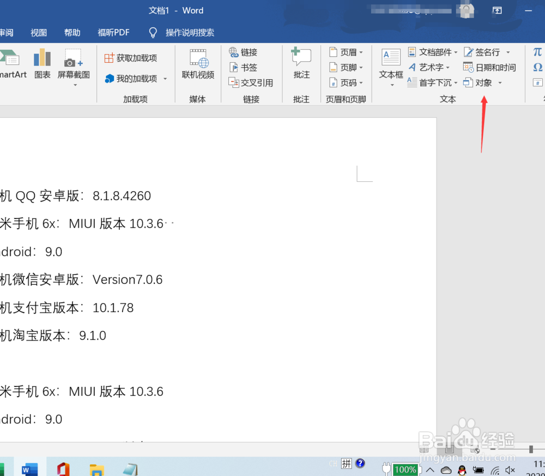Expand the 我的加载项 dropdown arrow
Image resolution: width=545 pixels, height=476 pixels.
pyautogui.click(x=165, y=79)
